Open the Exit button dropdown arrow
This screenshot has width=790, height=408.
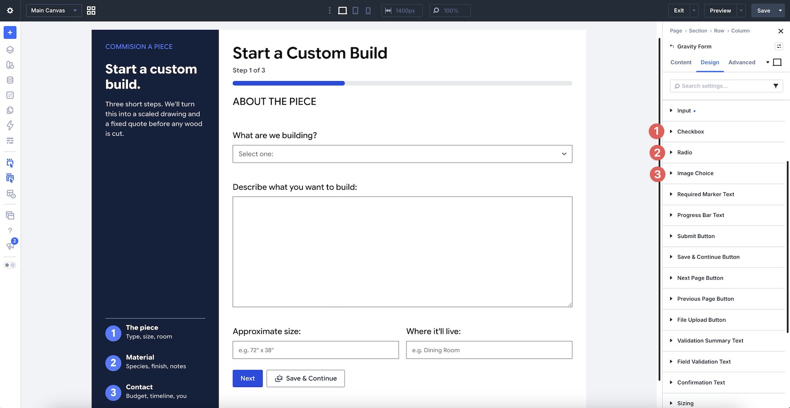694,11
